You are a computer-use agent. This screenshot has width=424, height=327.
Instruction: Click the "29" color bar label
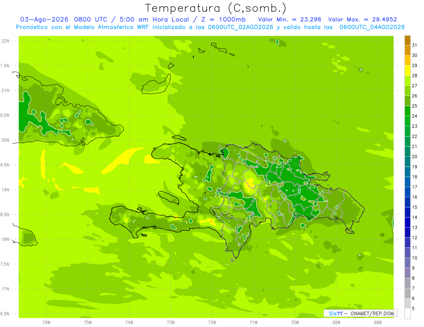coord(415,66)
